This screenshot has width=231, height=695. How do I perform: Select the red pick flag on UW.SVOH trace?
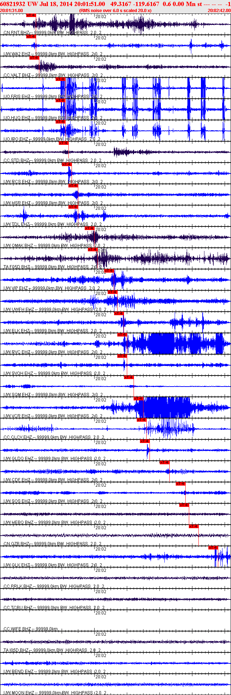[122, 356]
